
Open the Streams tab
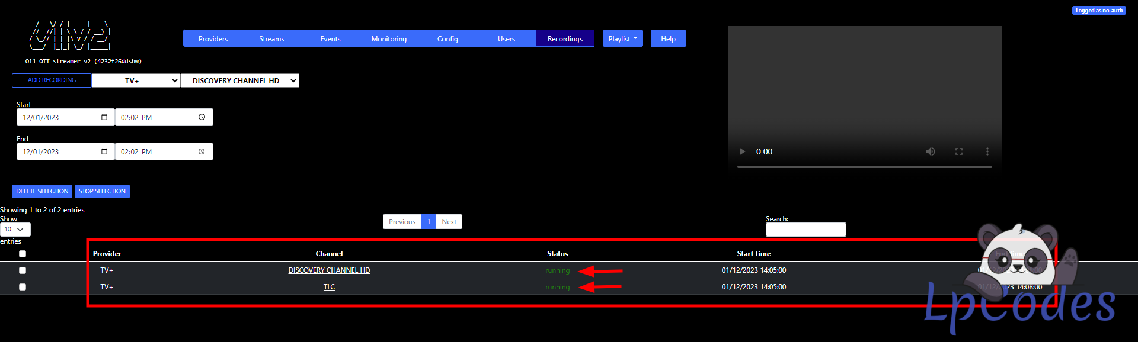(x=271, y=38)
